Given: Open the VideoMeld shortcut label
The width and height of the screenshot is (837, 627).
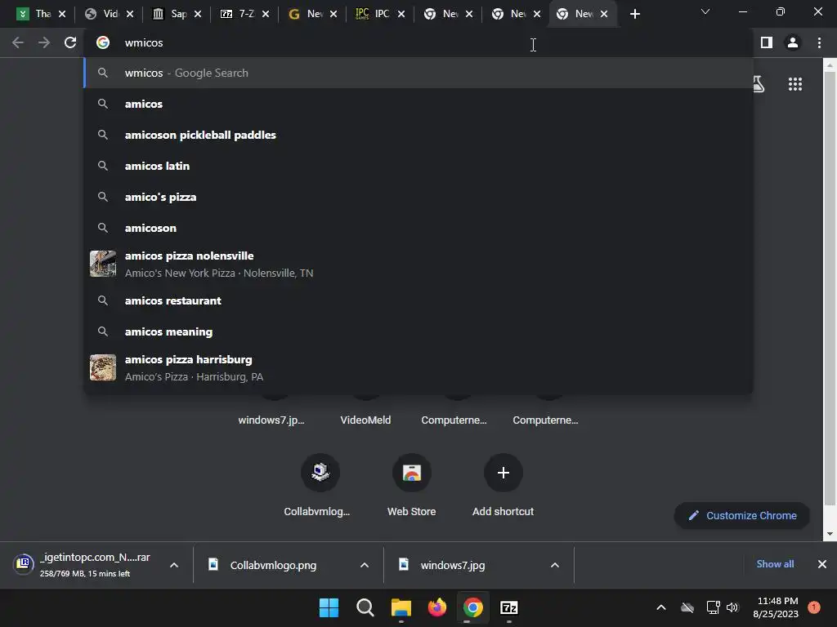Looking at the screenshot, I should pos(365,420).
